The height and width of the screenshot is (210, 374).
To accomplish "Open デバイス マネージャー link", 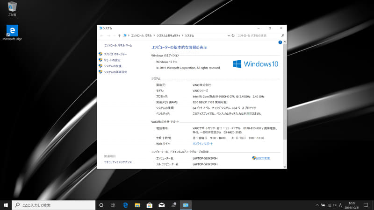I will click(115, 54).
